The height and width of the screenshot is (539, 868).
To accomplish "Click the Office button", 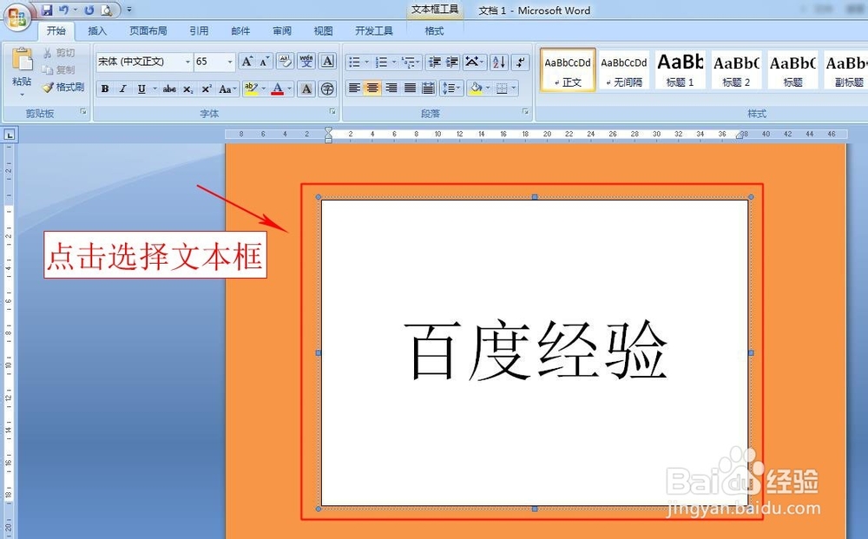I will pyautogui.click(x=16, y=16).
